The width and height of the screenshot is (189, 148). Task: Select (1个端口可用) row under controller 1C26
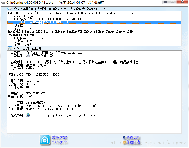(x=21, y=28)
